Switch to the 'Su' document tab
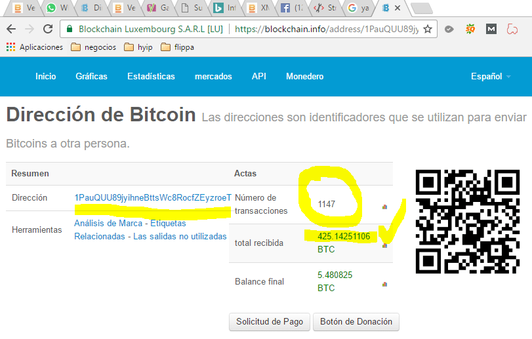This screenshot has width=532, height=339. coord(191,8)
